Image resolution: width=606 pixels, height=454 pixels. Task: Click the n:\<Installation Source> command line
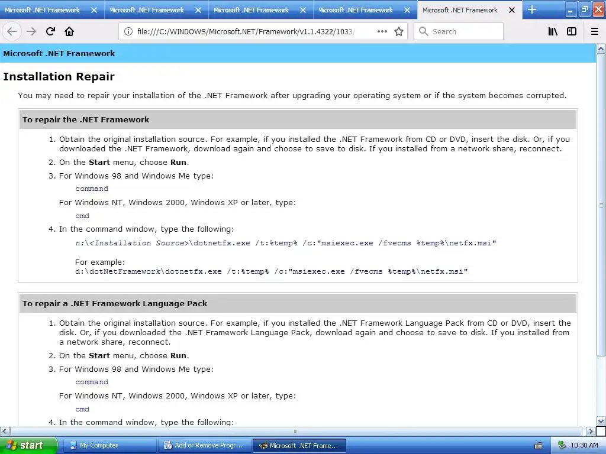tap(286, 243)
